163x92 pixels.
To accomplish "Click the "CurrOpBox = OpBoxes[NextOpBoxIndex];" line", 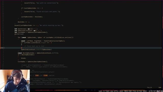I will tap(33, 62).
